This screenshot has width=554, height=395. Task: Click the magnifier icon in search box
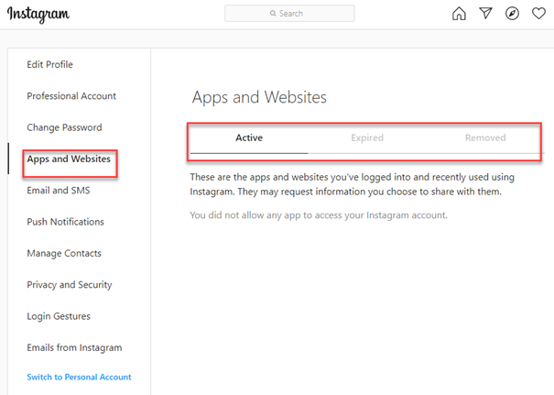[x=273, y=14]
